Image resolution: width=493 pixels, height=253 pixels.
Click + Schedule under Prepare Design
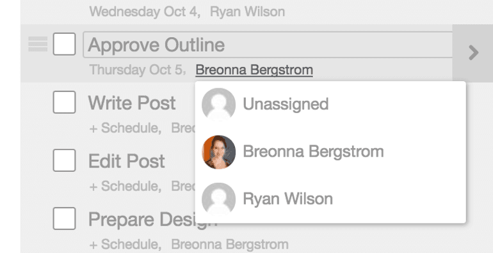point(125,244)
